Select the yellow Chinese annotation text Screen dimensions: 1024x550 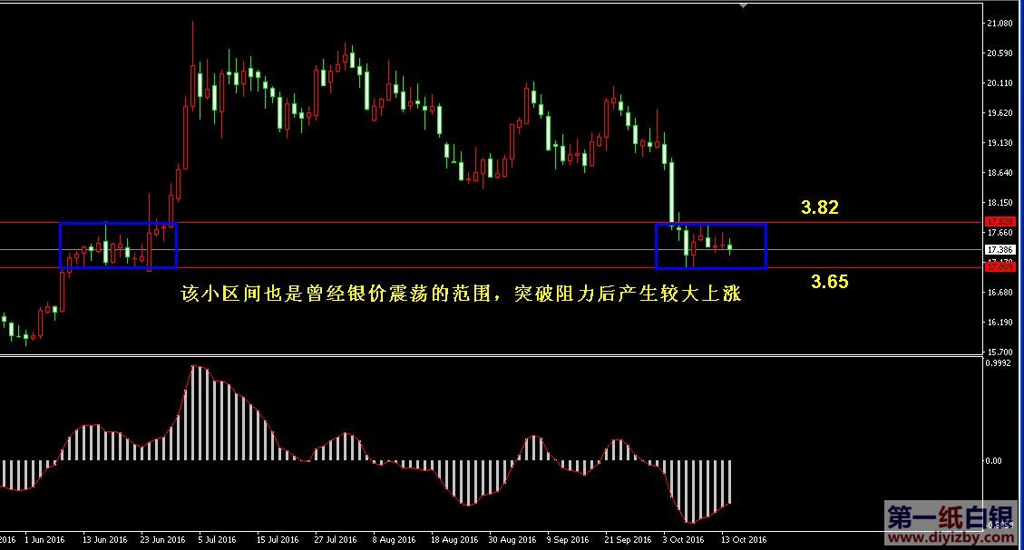tap(462, 294)
